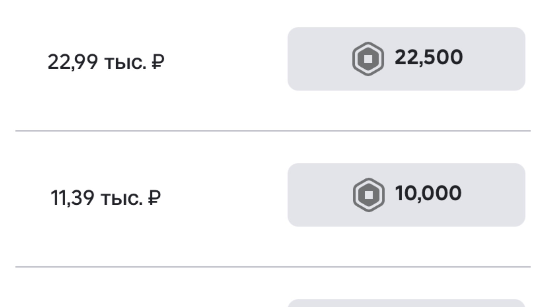Click the ruble sign after 22,99 тыс.
The height and width of the screenshot is (307, 547).
pyautogui.click(x=158, y=62)
